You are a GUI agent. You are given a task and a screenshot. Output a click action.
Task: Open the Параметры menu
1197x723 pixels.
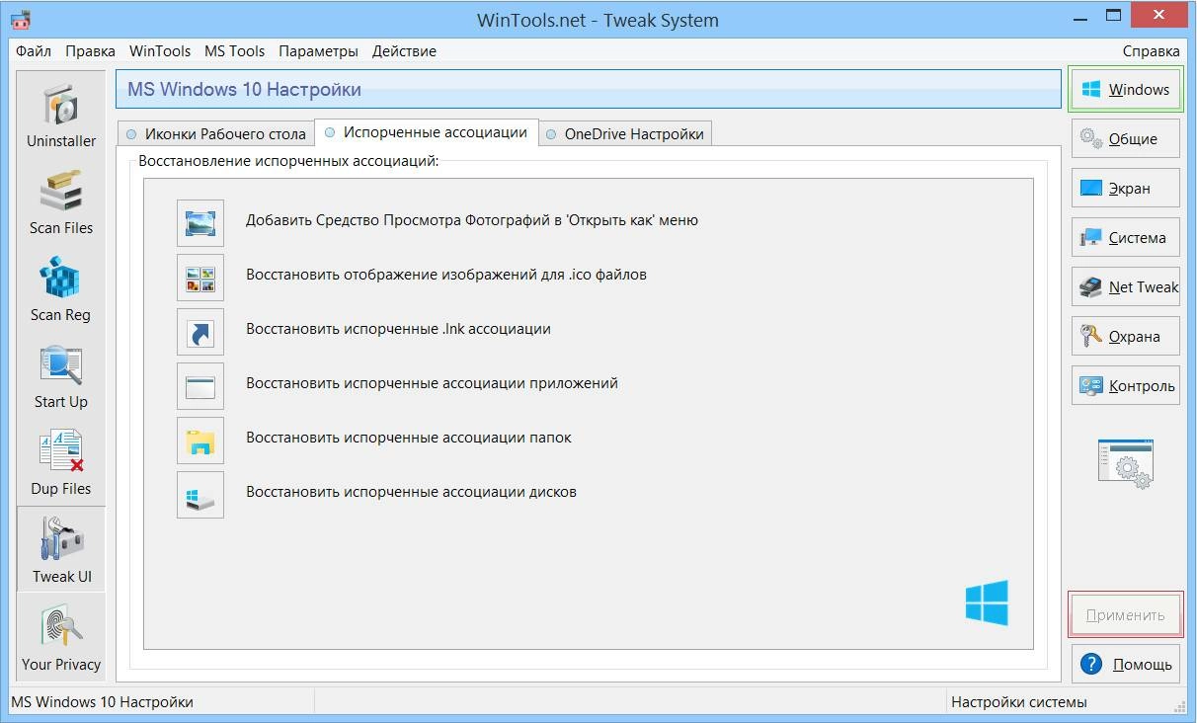[318, 51]
